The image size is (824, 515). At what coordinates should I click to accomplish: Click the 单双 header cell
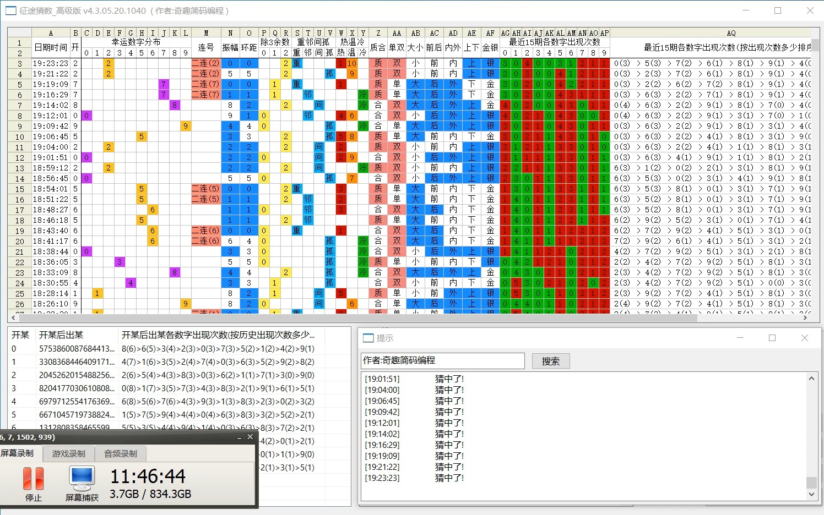tap(397, 47)
